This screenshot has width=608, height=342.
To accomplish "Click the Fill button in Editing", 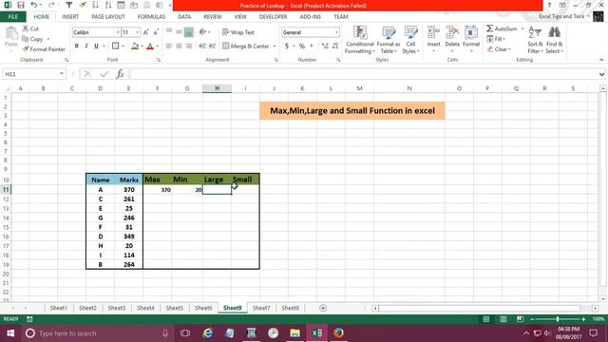I will click(x=496, y=39).
